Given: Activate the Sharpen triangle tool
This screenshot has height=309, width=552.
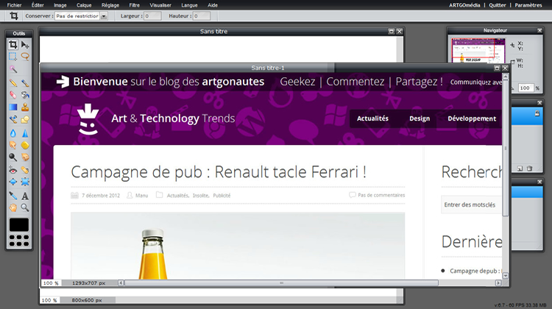Looking at the screenshot, I should (x=25, y=133).
